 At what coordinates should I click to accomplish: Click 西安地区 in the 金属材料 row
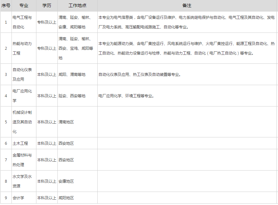pos(66,160)
